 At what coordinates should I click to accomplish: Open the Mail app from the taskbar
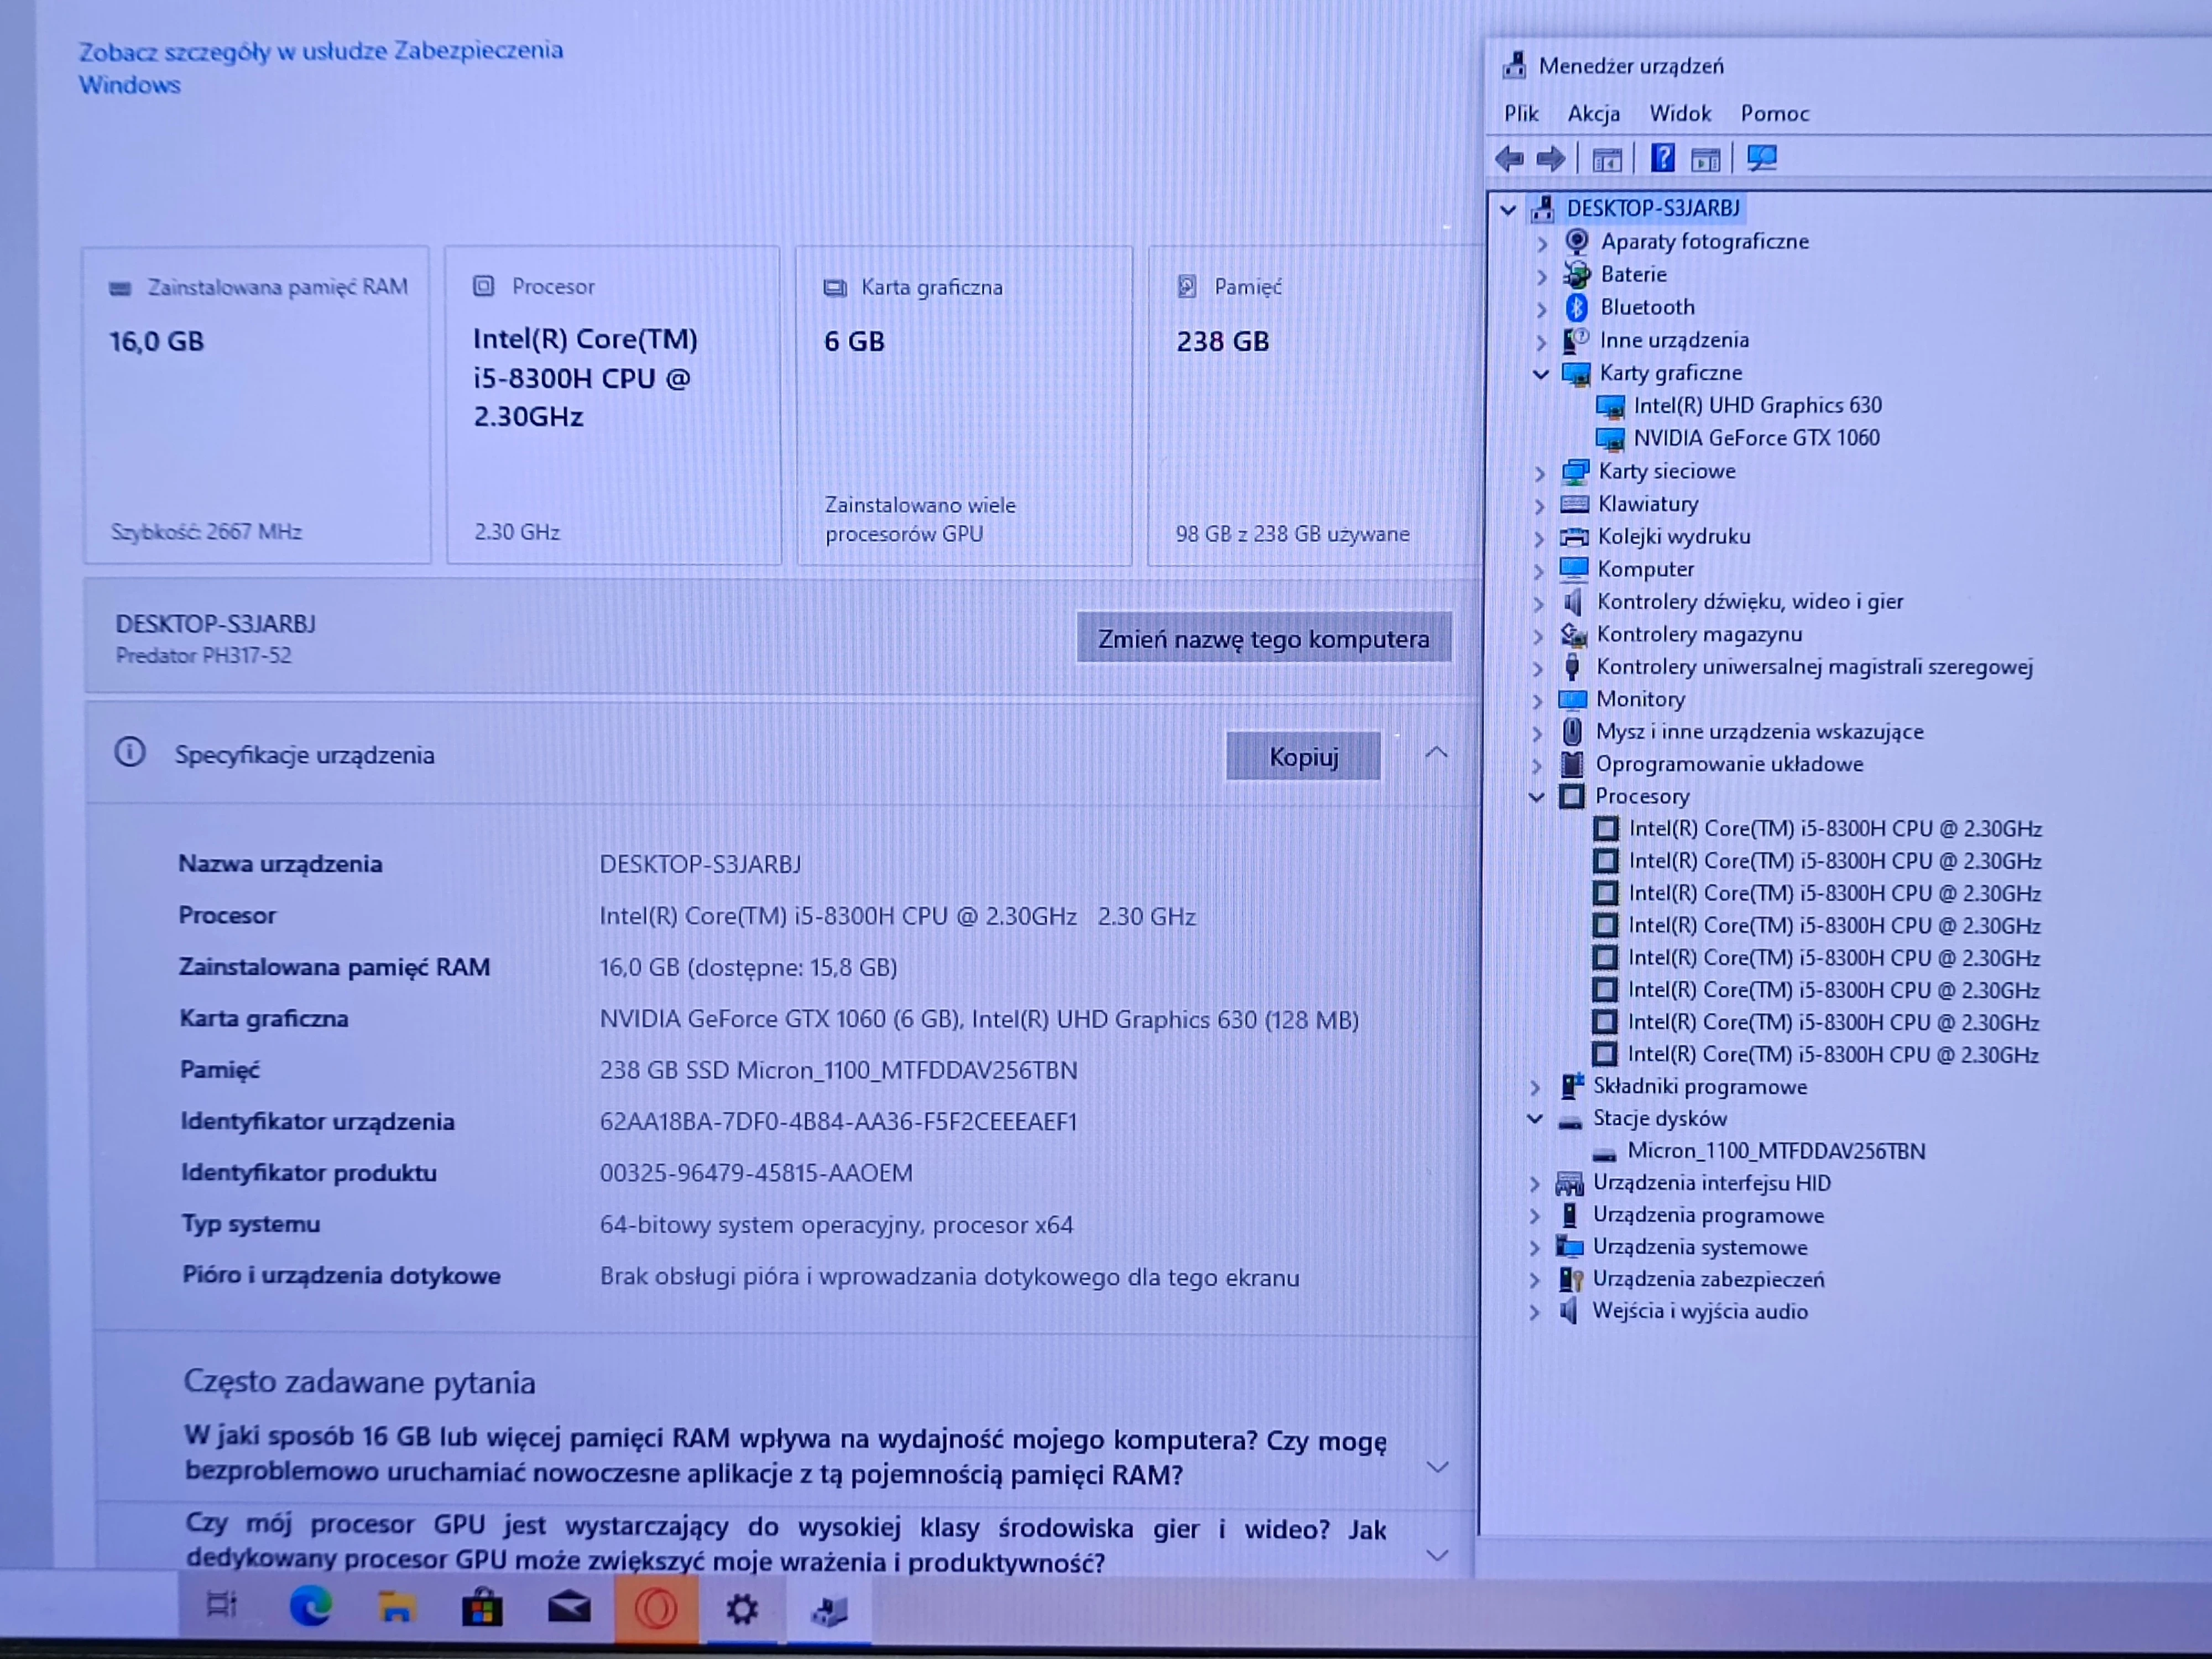click(x=569, y=1608)
